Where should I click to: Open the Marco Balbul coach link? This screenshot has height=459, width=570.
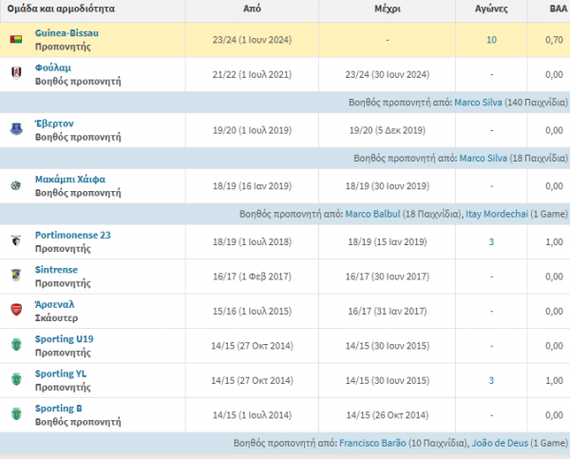pyautogui.click(x=372, y=214)
